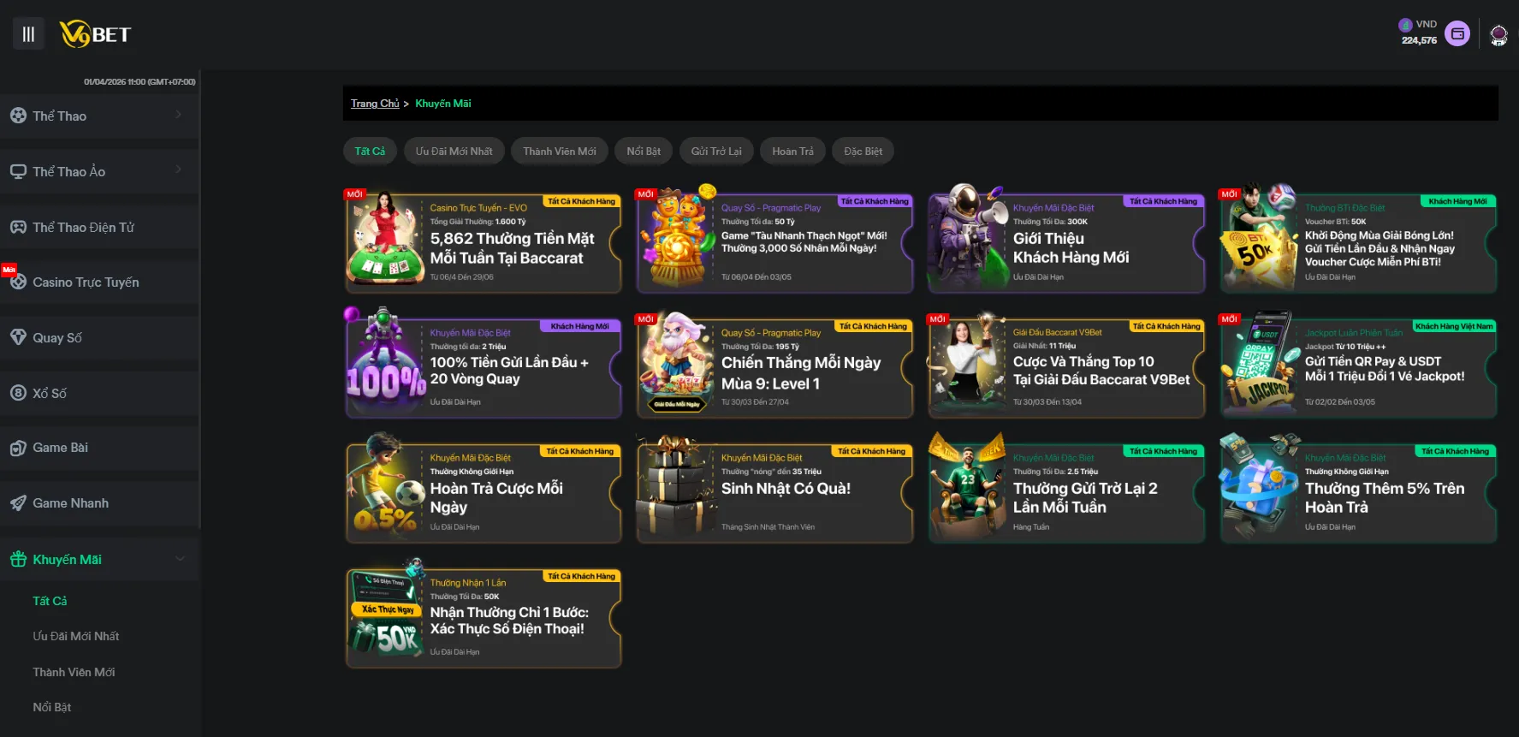
Task: Click the Baccarat dealer promo image
Action: (x=385, y=238)
